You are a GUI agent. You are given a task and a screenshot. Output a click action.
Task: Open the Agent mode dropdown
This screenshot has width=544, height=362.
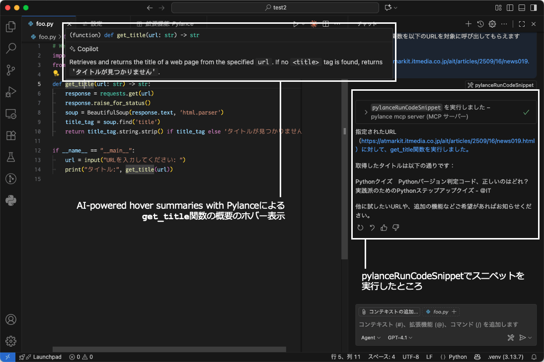pyautogui.click(x=371, y=338)
